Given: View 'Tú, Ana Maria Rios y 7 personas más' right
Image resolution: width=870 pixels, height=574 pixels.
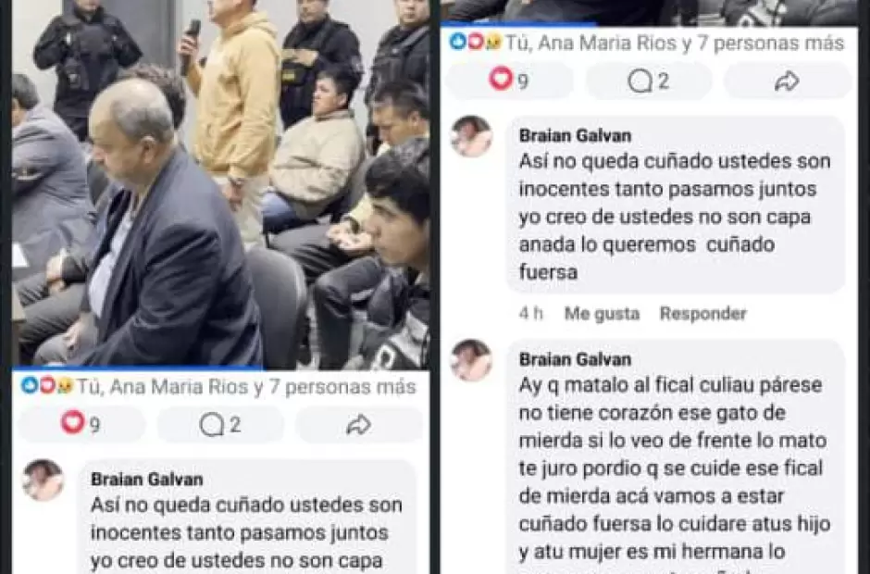Looking at the screenshot, I should pyautogui.click(x=674, y=43).
